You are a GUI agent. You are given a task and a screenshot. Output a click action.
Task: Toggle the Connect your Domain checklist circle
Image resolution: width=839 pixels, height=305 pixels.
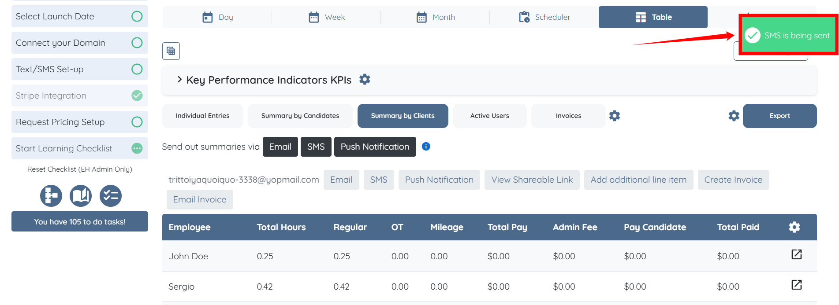[x=137, y=43]
